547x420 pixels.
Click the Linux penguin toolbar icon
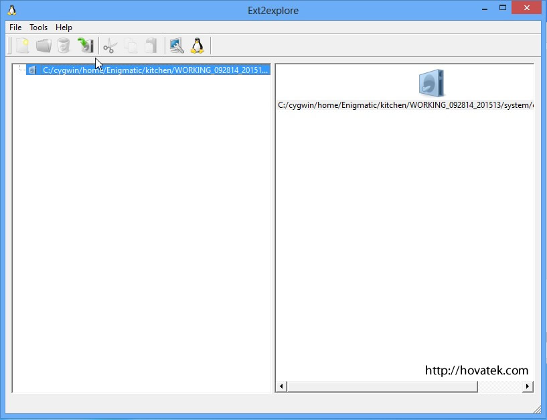[x=197, y=46]
